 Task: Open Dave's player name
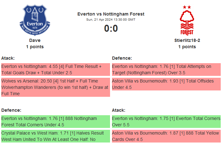click(35, 40)
